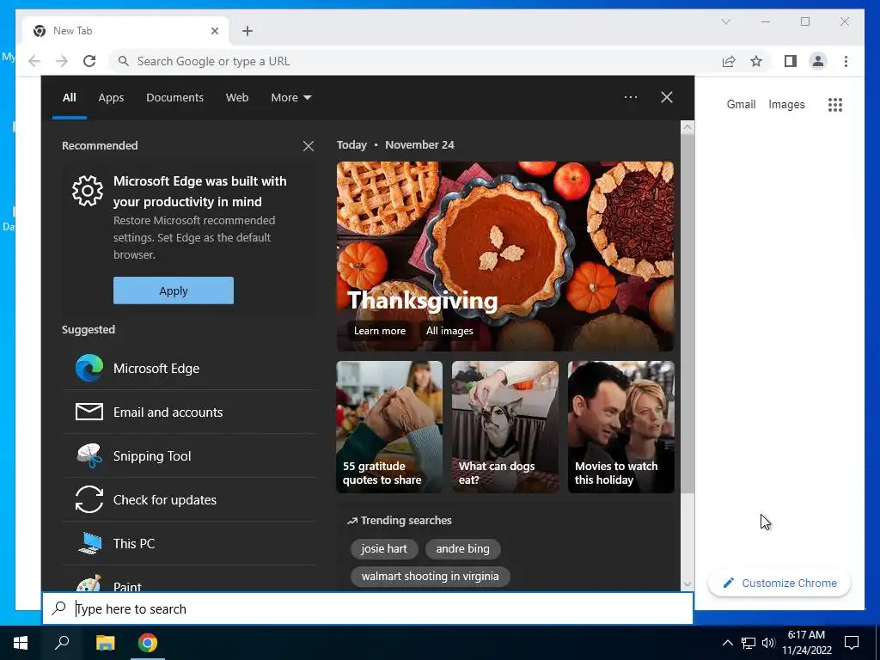The image size is (880, 660).
Task: Open the Google apps grid icon
Action: pyautogui.click(x=835, y=104)
